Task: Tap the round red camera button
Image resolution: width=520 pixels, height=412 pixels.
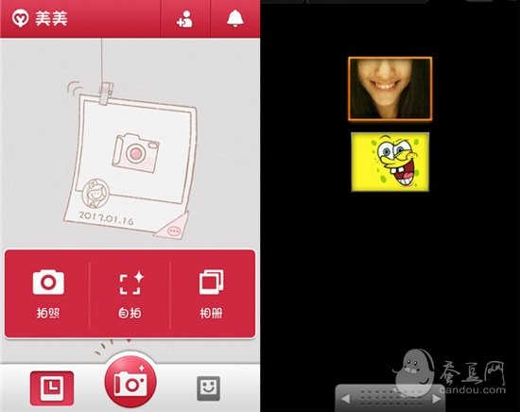Action: click(x=130, y=382)
